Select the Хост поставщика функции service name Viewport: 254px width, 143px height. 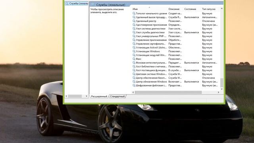[151, 70]
